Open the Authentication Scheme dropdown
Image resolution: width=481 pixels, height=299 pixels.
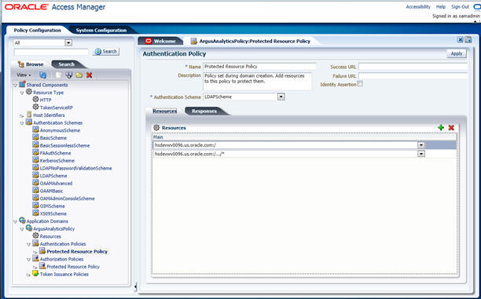pos(281,97)
